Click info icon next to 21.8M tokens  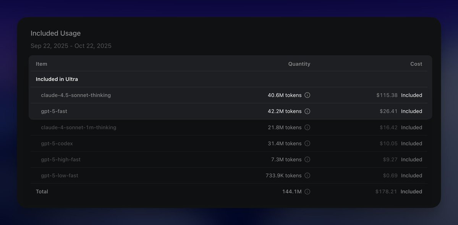pos(307,128)
